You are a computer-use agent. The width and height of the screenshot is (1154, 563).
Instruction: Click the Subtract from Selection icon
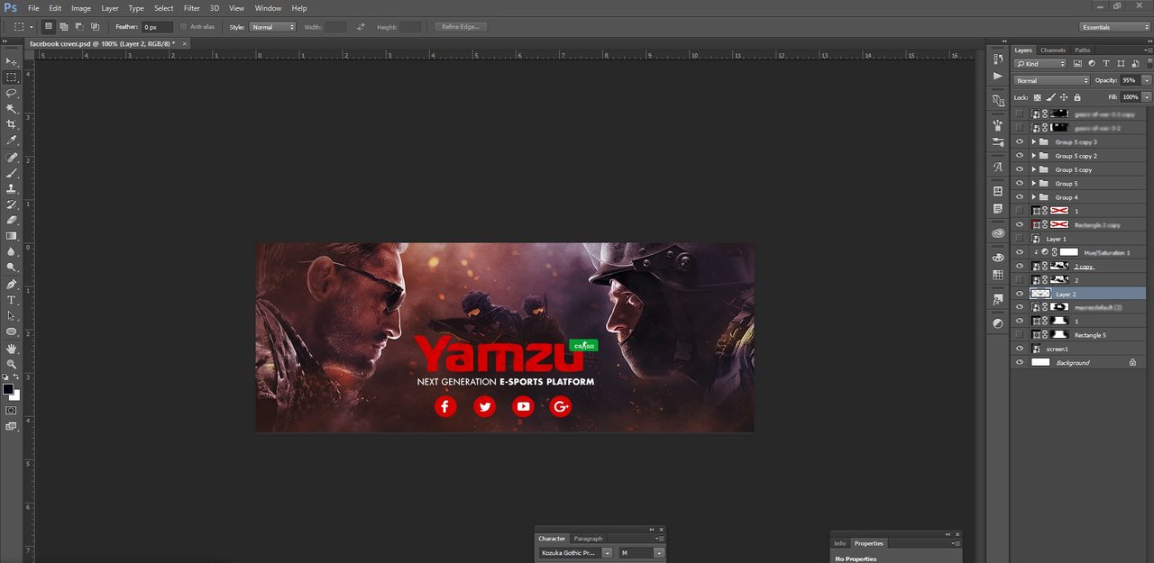click(79, 27)
